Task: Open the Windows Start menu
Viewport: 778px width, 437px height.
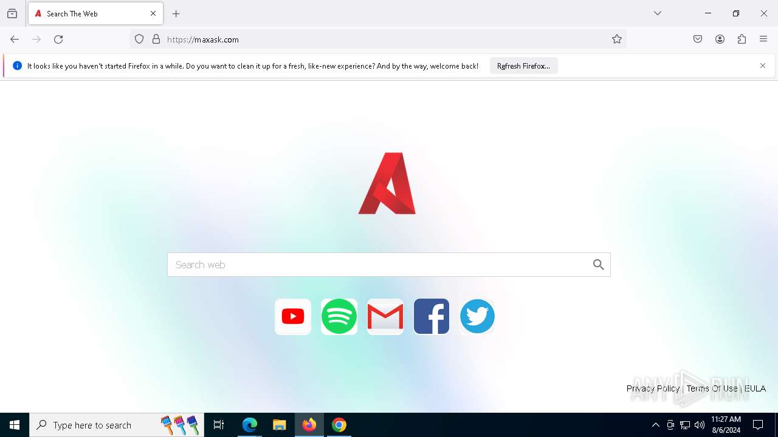Action: point(15,425)
